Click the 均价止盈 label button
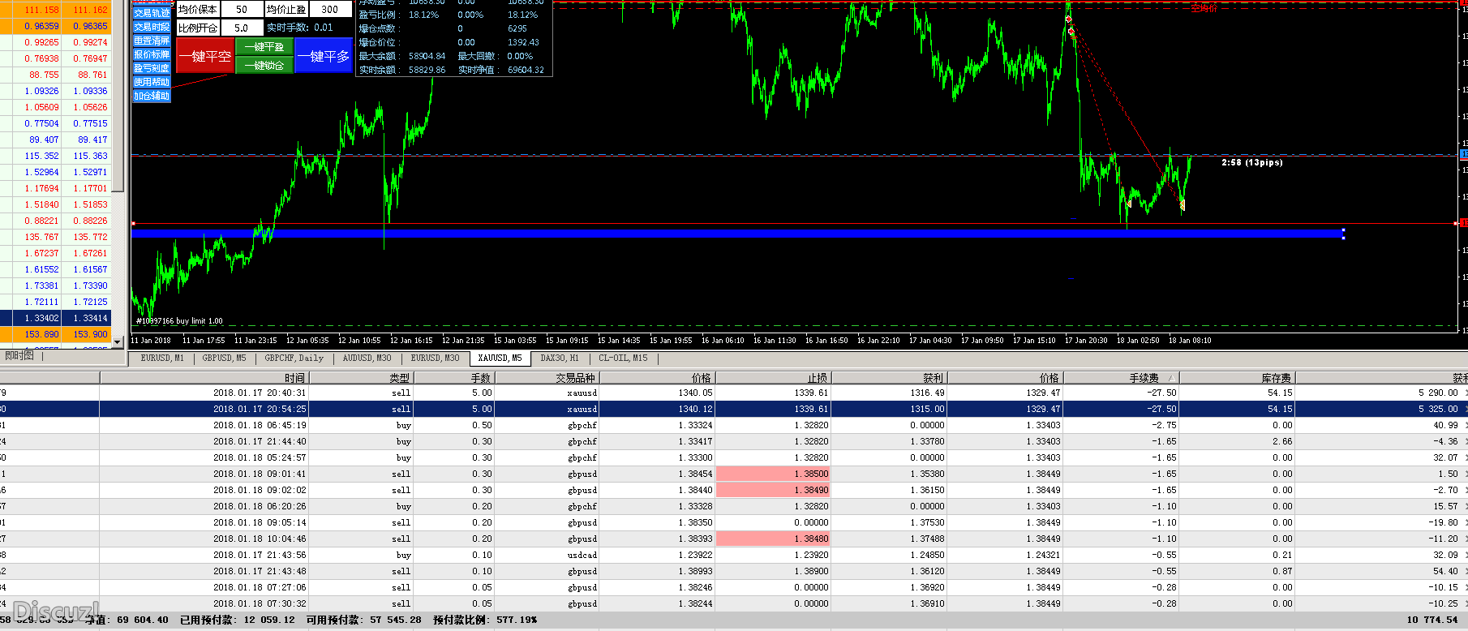Image resolution: width=1468 pixels, height=631 pixels. click(x=285, y=10)
